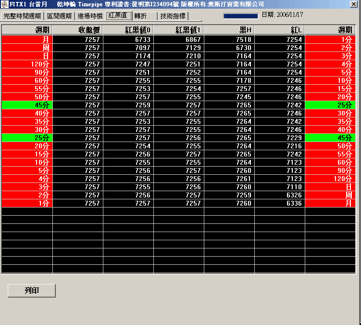
Task: Click the blue progress bar beside the date
Action: coord(240,15)
